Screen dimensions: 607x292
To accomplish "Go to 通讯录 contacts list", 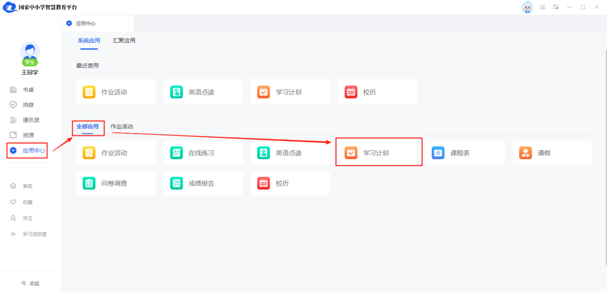I will coord(30,120).
